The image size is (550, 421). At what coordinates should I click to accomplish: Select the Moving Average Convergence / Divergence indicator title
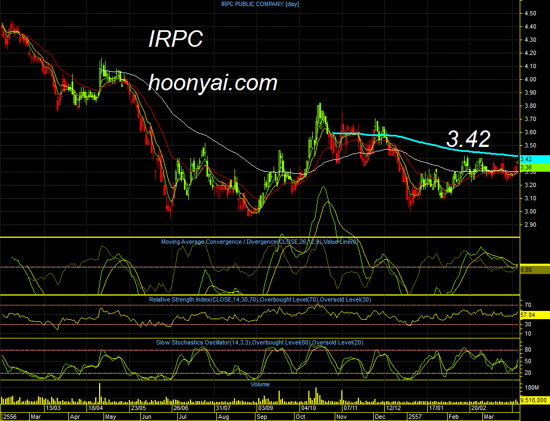click(x=259, y=242)
